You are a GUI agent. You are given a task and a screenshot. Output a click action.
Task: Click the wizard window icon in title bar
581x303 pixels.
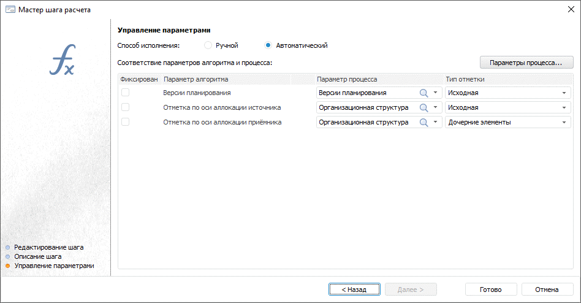(x=10, y=9)
